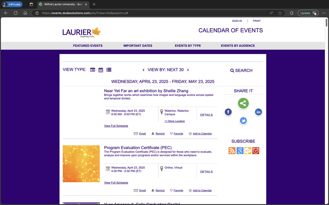The height and width of the screenshot is (205, 329).
Task: Add Near Yet Far event to calendar
Action: (200, 134)
